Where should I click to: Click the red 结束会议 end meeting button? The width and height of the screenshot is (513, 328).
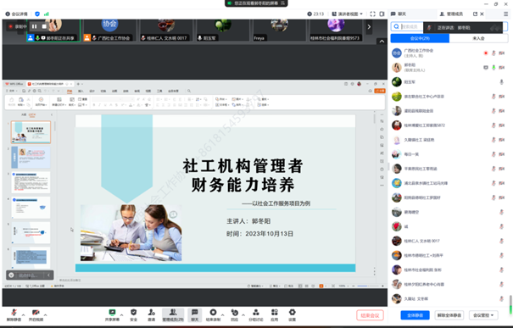(x=370, y=315)
